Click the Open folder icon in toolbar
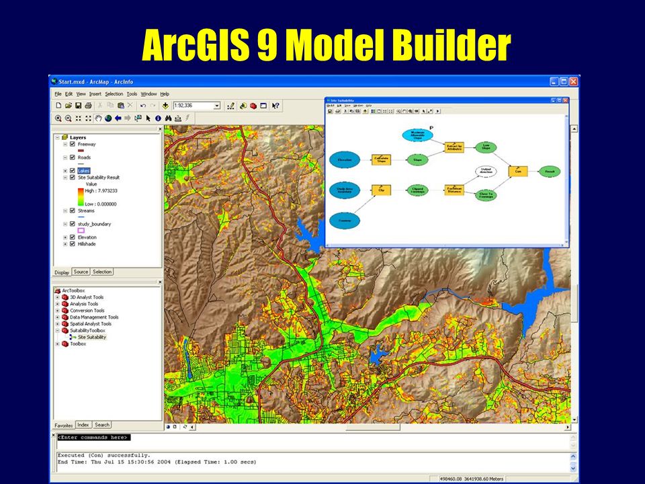The image size is (645, 484). (69, 106)
